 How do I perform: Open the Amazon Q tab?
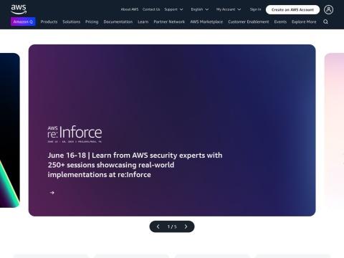[x=23, y=21]
